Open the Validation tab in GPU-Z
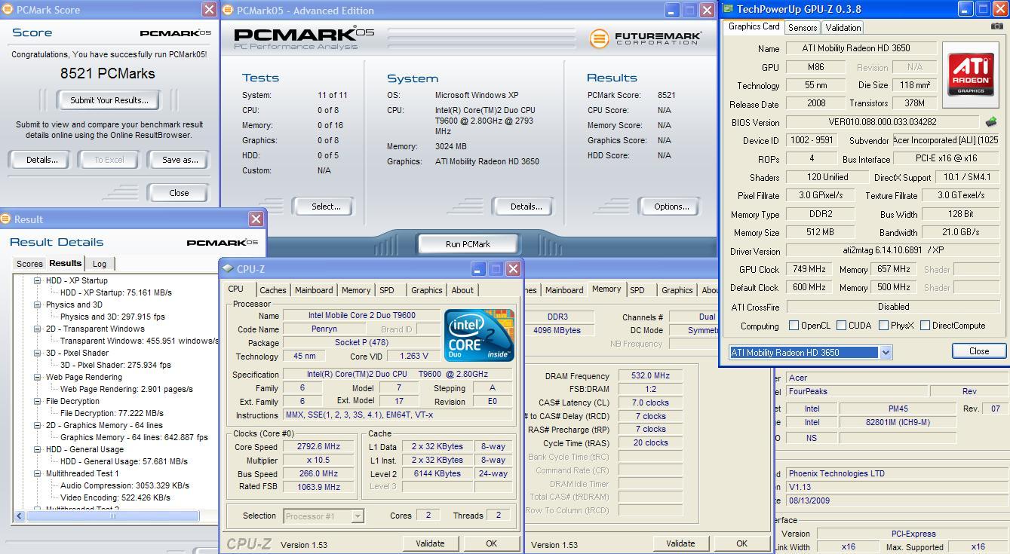The width and height of the screenshot is (1010, 554). click(x=843, y=27)
